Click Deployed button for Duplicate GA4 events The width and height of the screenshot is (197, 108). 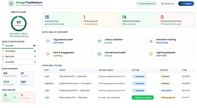tap(139, 83)
